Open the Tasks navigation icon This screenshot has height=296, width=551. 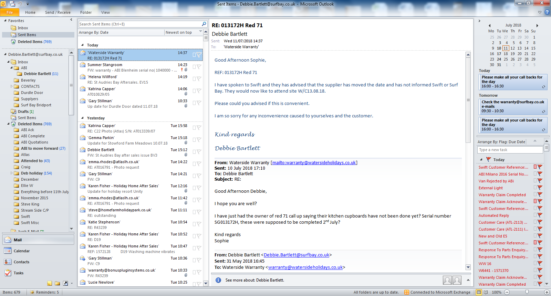[x=8, y=273]
